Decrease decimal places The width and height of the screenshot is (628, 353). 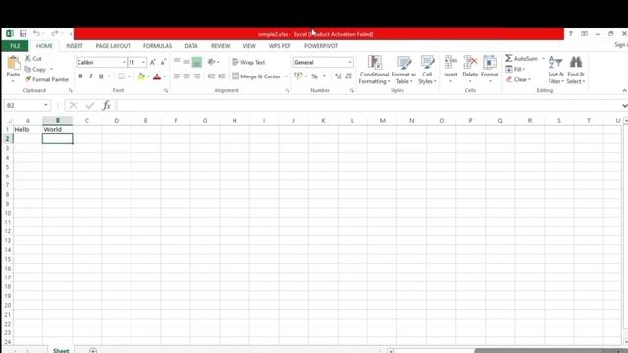pyautogui.click(x=349, y=76)
